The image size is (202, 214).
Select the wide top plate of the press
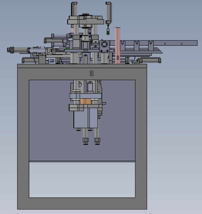pos(86,22)
